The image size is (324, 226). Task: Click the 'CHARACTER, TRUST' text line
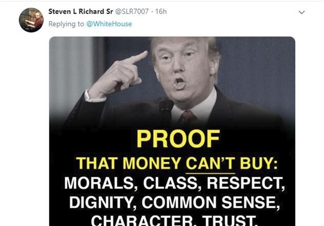(x=175, y=220)
